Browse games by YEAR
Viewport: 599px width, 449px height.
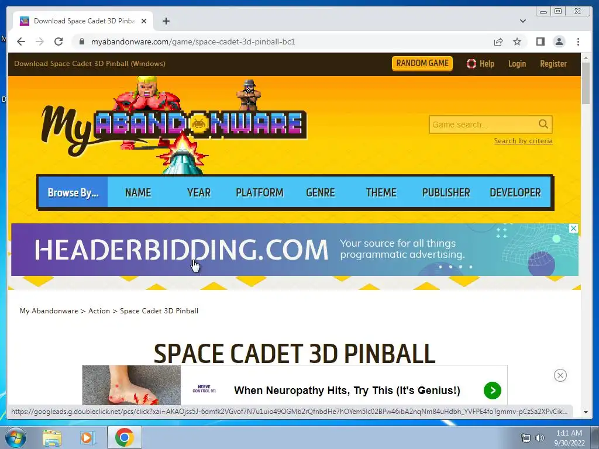pos(199,192)
